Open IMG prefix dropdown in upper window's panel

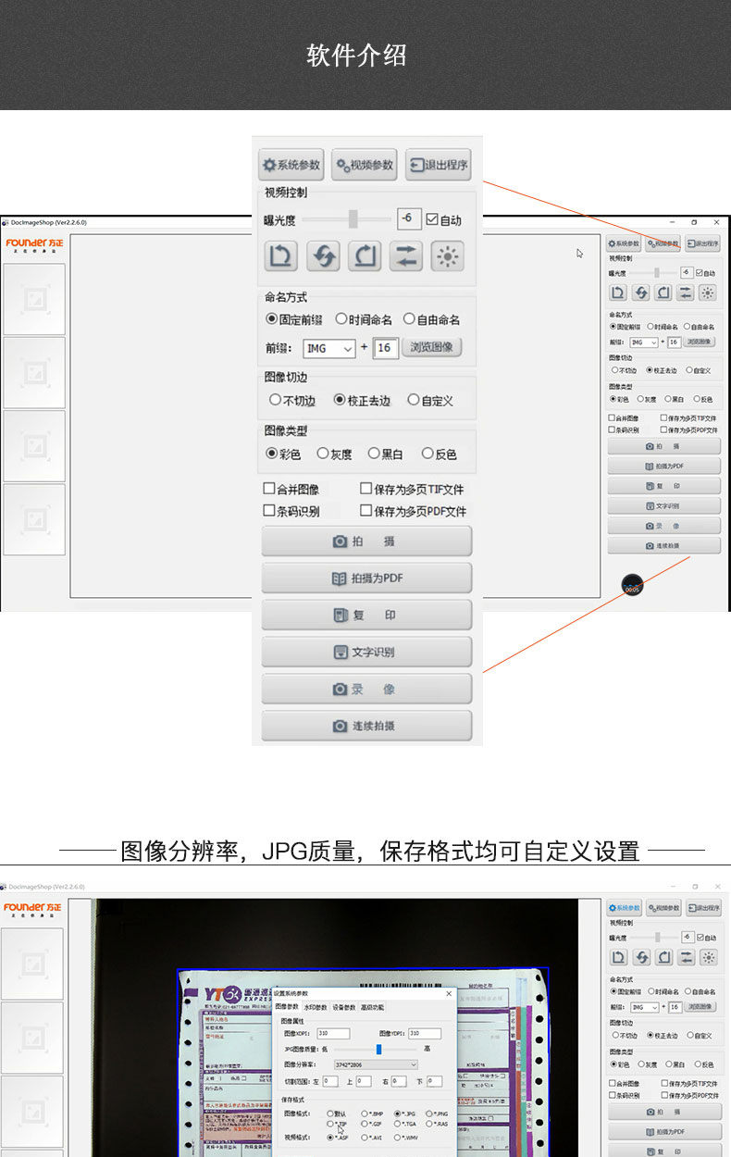point(644,342)
